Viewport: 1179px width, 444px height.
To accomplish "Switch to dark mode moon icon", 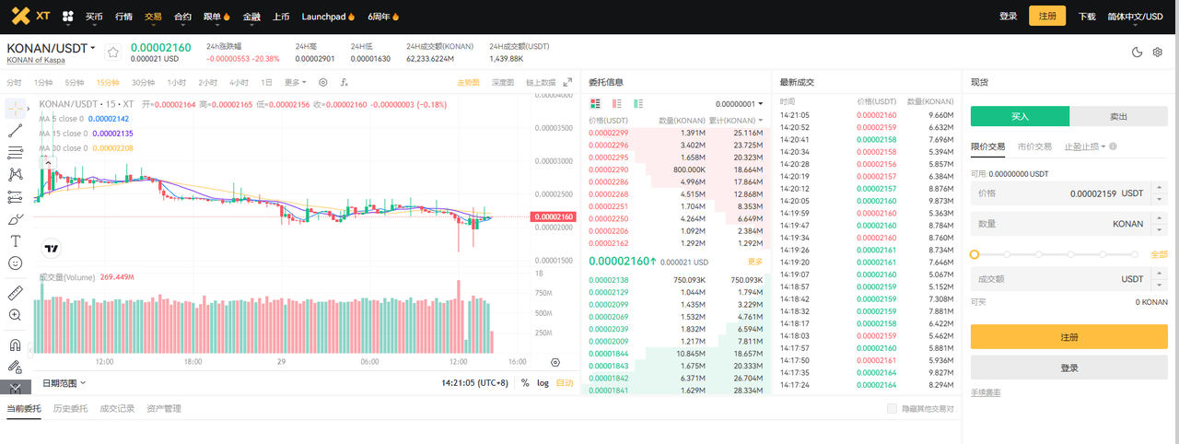I will tap(1137, 53).
